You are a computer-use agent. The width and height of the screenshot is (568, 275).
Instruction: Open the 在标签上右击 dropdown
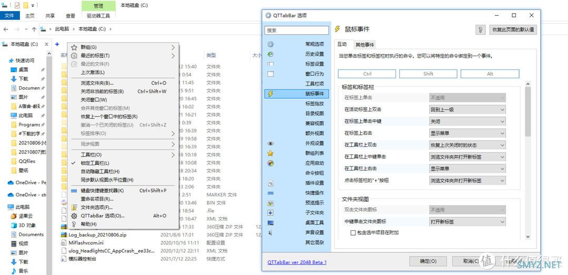[468, 133]
